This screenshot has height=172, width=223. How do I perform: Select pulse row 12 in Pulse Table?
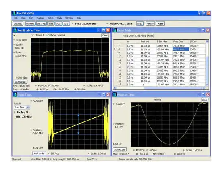(x=159, y=64)
